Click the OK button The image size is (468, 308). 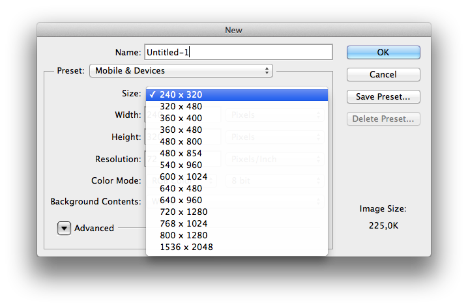(383, 53)
